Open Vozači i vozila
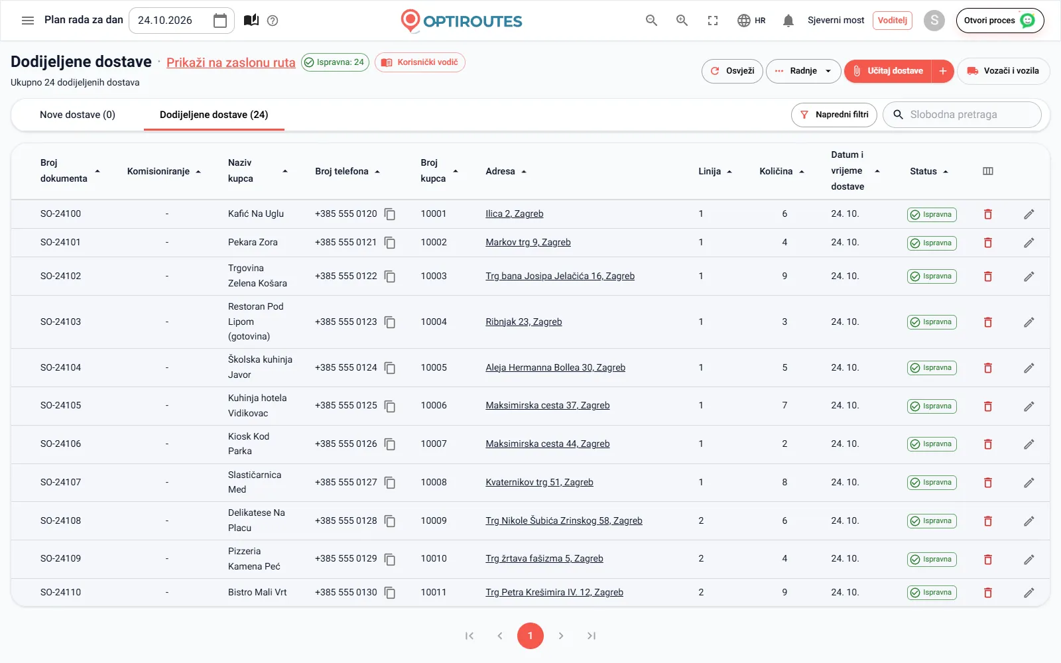The image size is (1061, 663). 1003,71
